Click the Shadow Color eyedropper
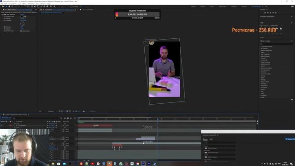Screen dimensions: 295x166 [25, 17]
